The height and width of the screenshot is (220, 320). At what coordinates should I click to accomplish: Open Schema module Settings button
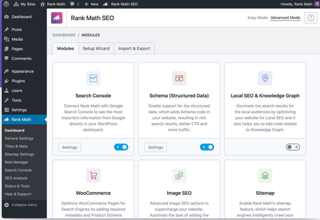[x=156, y=147]
